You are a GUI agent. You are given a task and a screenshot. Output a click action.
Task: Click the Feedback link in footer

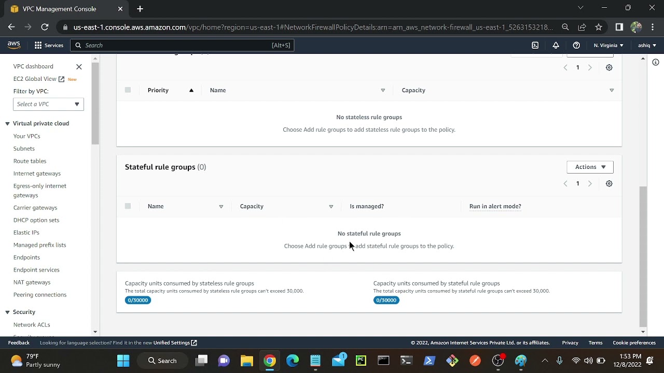(x=19, y=342)
